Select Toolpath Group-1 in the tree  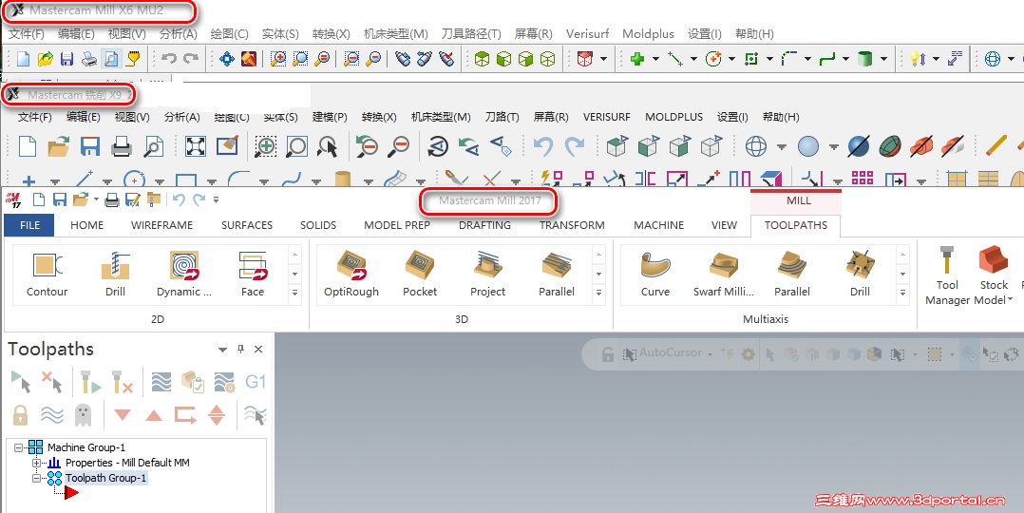point(105,479)
